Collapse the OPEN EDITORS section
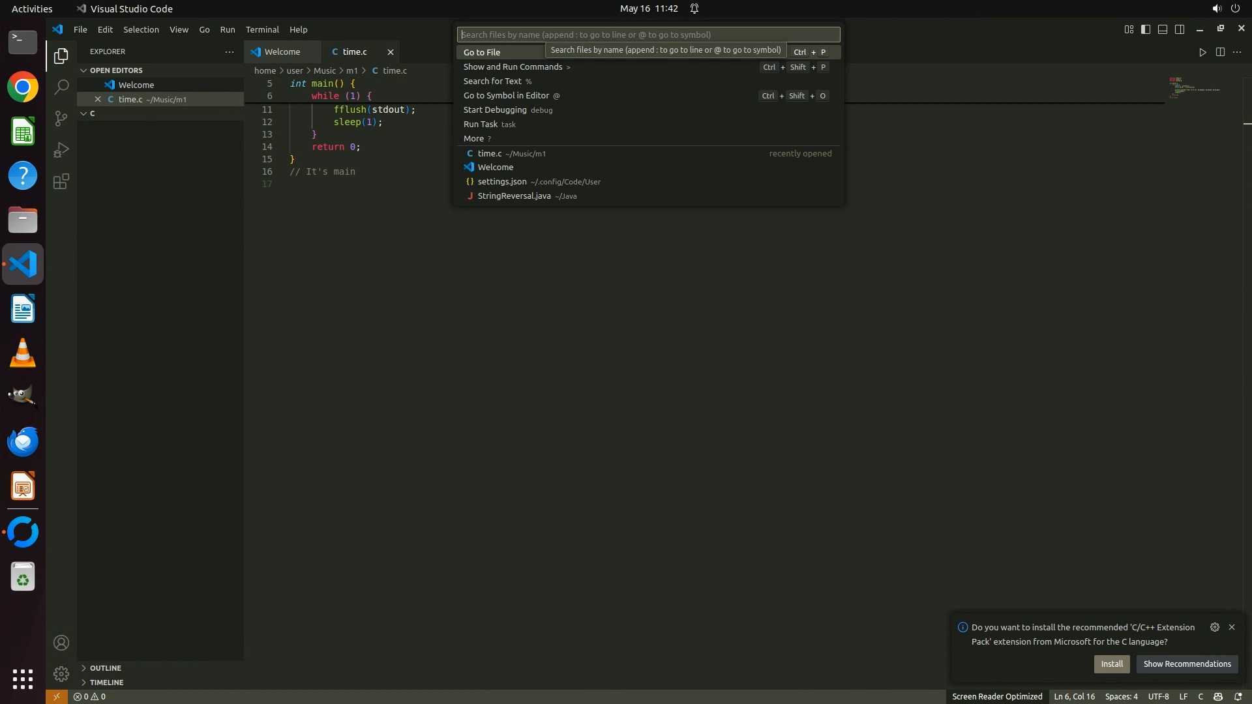This screenshot has width=1252, height=704. coord(115,70)
